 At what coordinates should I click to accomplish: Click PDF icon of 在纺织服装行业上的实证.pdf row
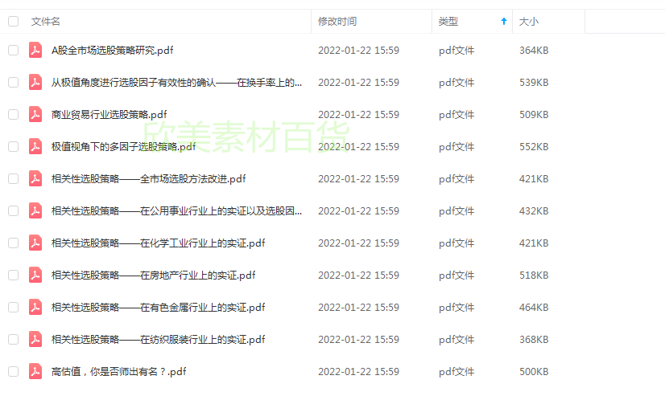[x=35, y=339]
